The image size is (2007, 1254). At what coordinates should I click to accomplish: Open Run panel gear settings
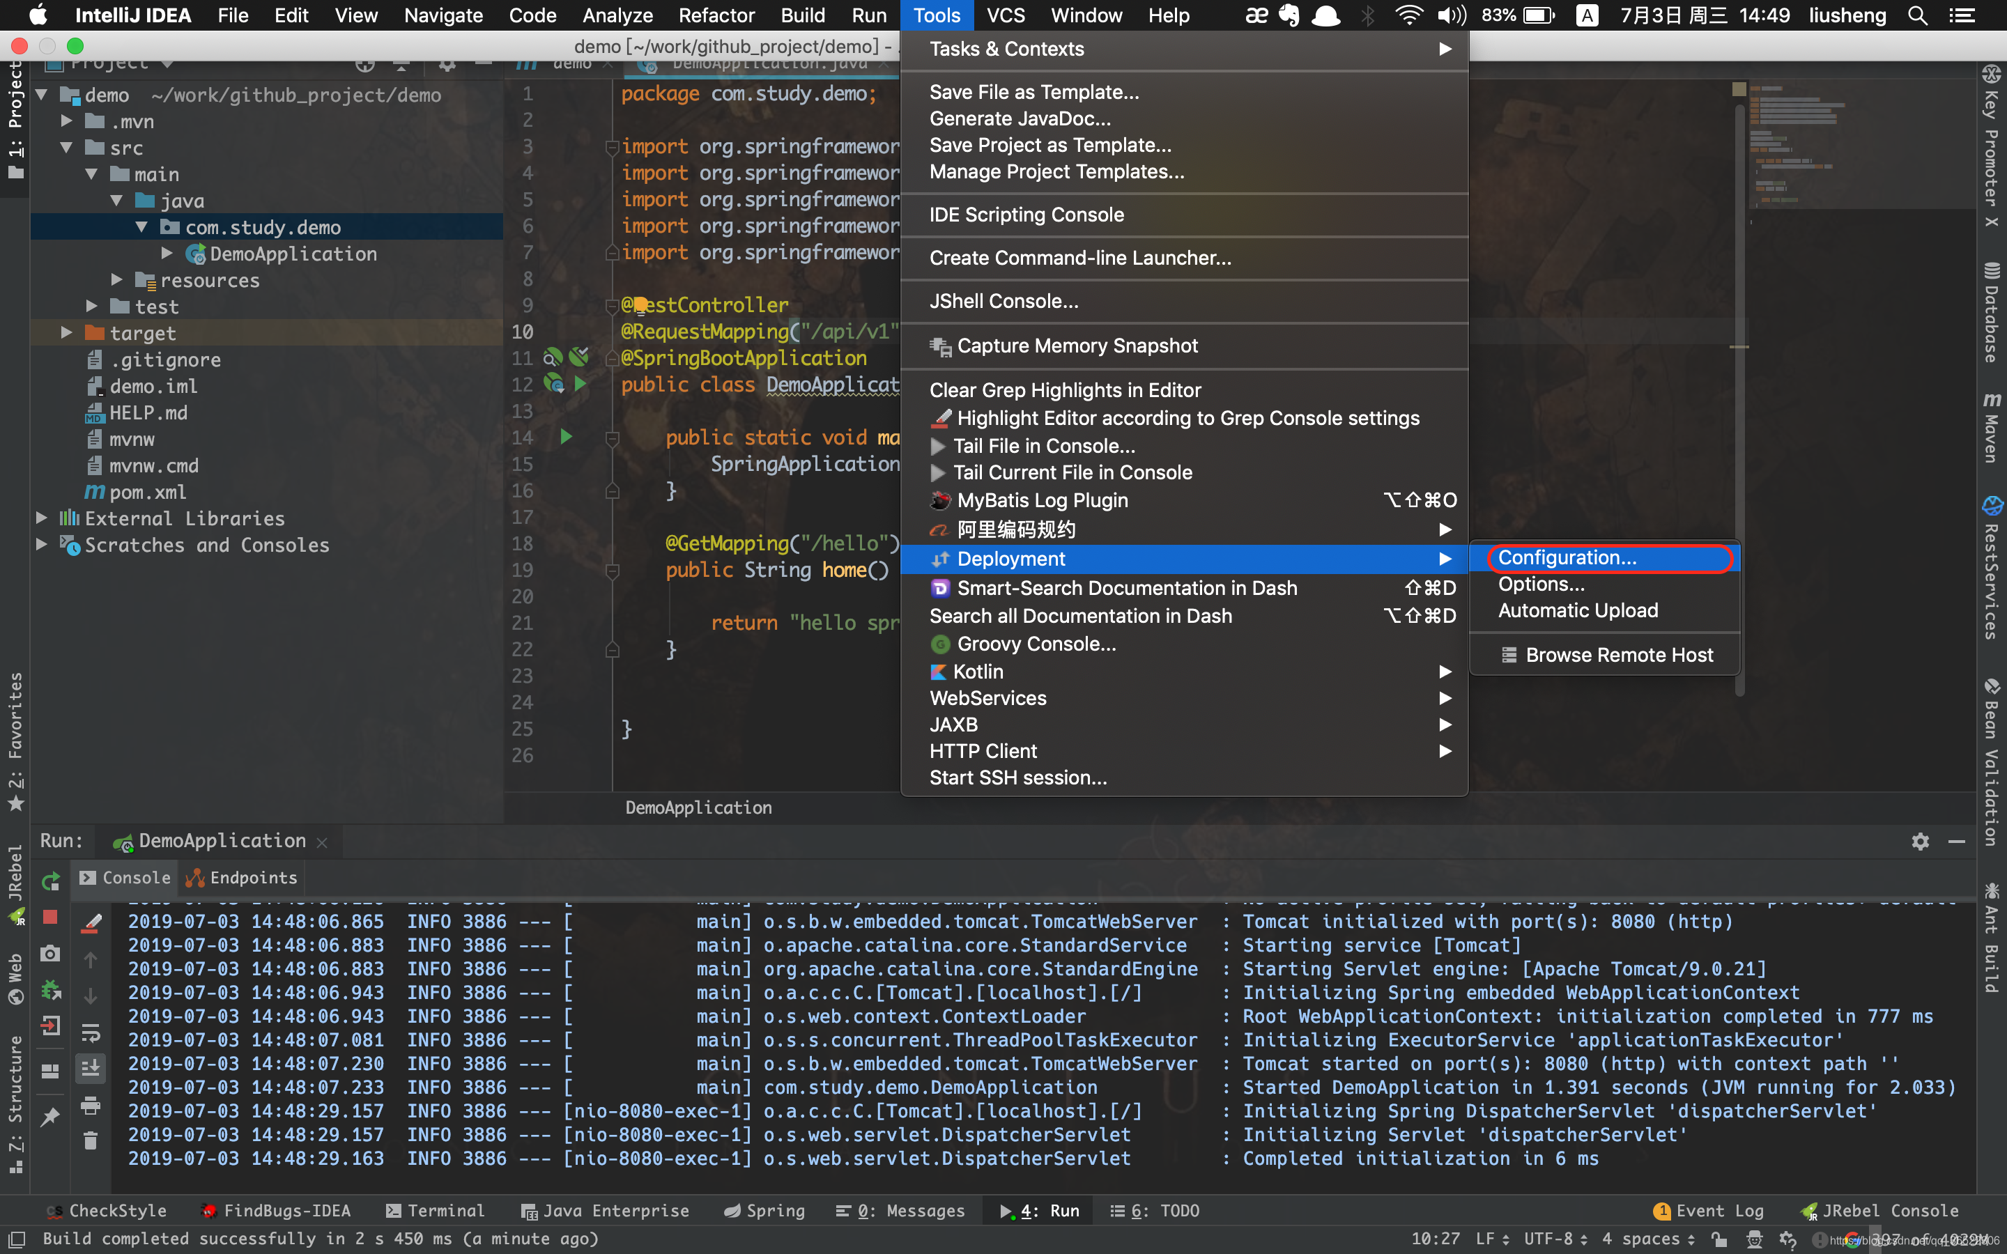point(1920,841)
